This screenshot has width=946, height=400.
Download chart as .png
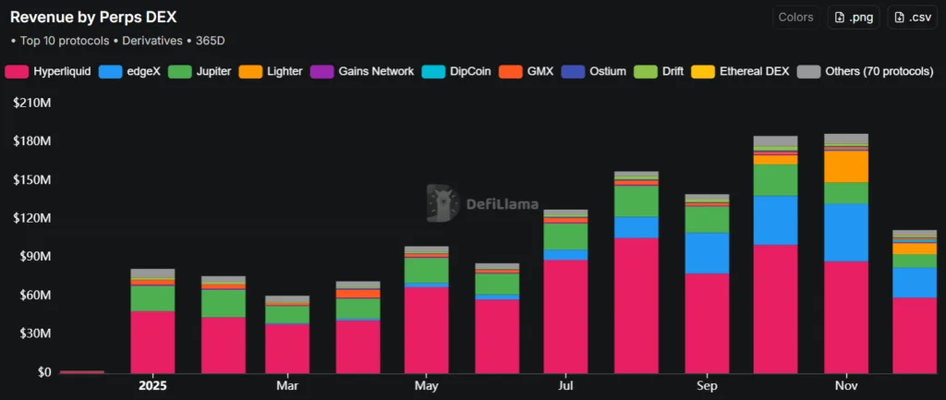pyautogui.click(x=853, y=17)
